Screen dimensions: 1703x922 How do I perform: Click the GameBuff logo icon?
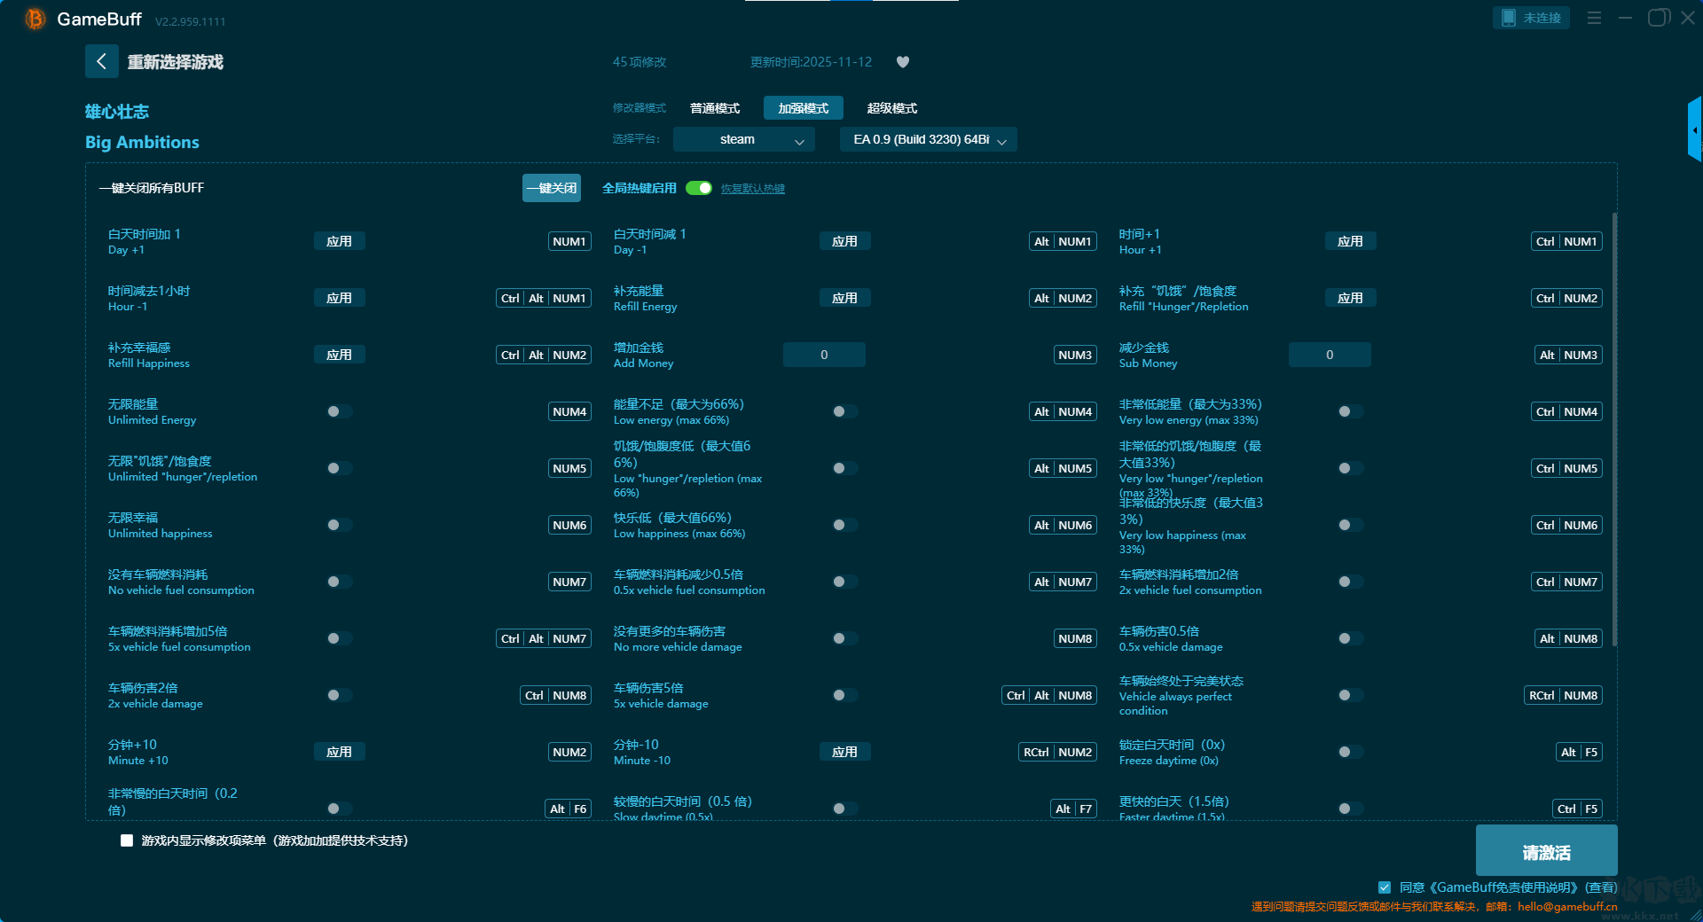(x=35, y=19)
